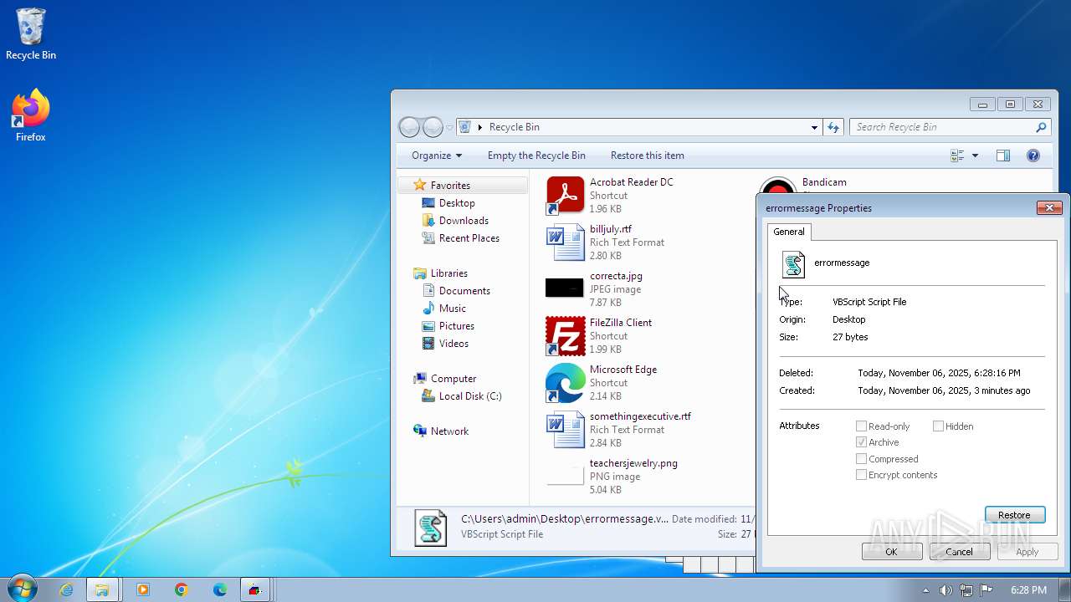The width and height of the screenshot is (1071, 602).
Task: Open Downloads under Favorites
Action: click(464, 221)
